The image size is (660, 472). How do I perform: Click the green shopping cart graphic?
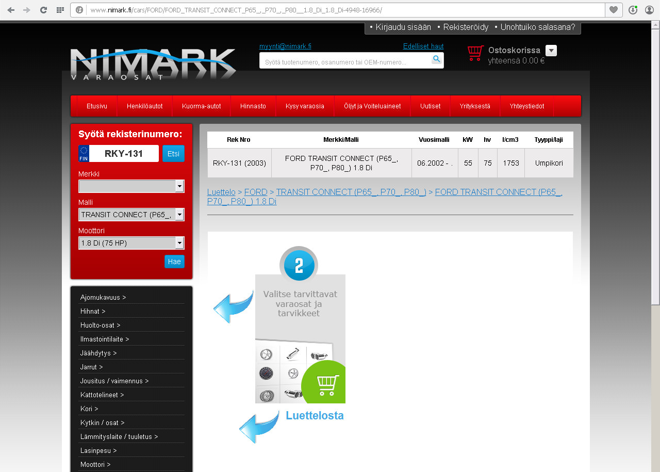click(324, 382)
